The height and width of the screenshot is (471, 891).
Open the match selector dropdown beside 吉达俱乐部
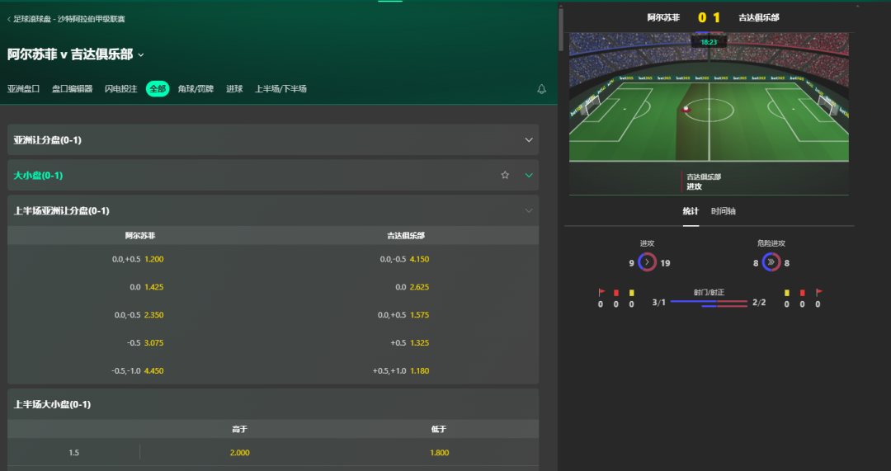pos(141,55)
